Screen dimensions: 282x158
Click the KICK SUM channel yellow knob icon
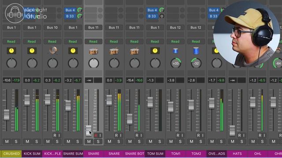(32, 51)
